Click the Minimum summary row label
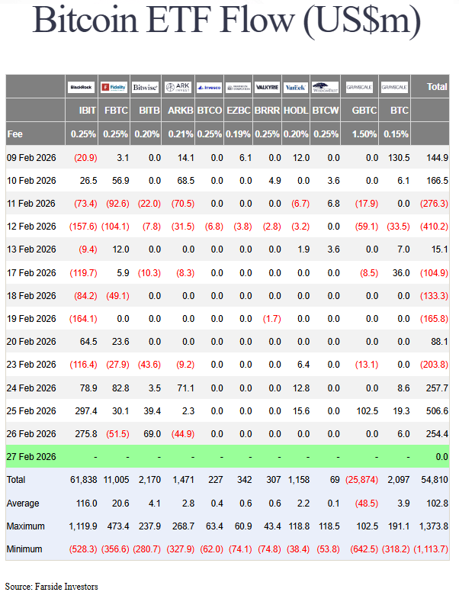This screenshot has width=459, height=592. pos(24,549)
